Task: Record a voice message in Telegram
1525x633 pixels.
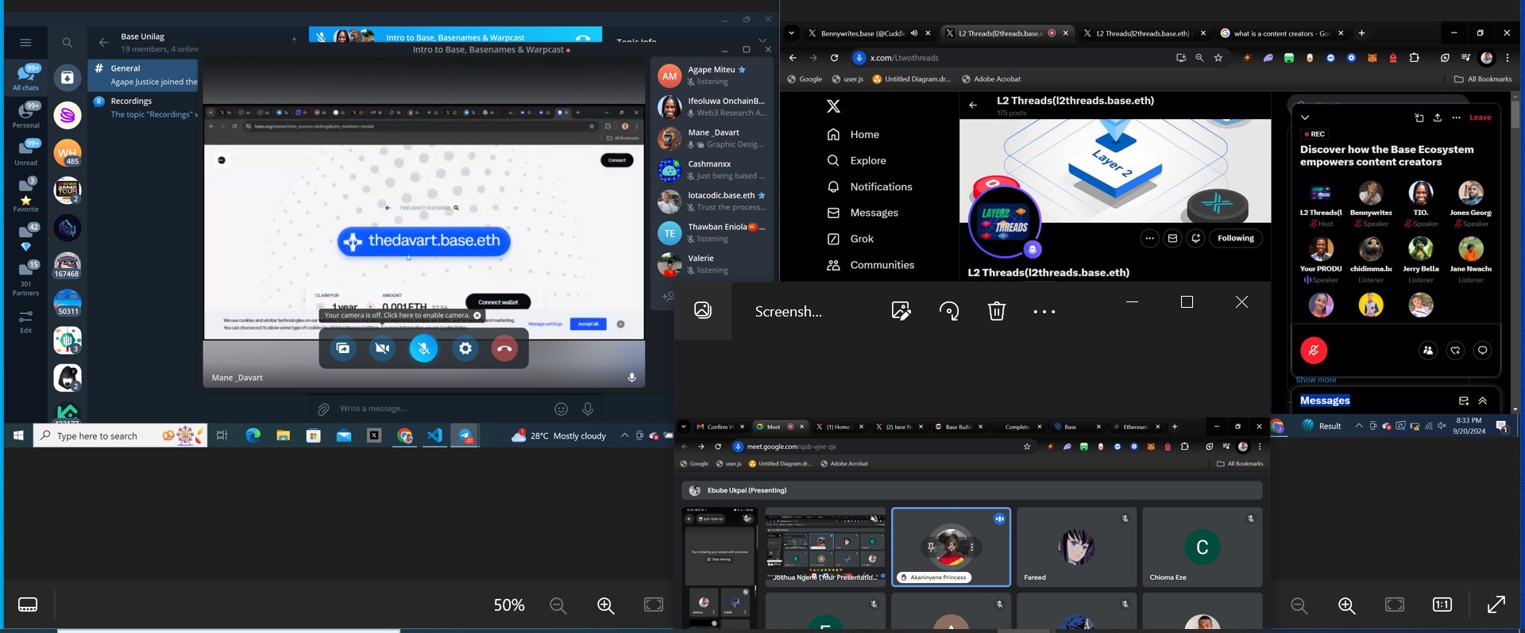Action: pos(588,409)
